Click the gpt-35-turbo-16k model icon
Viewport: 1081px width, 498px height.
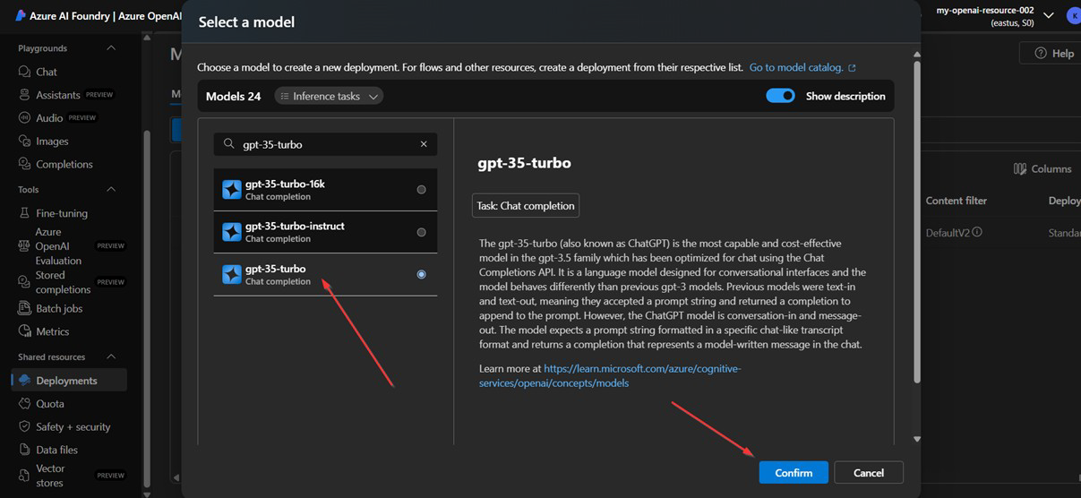point(231,190)
